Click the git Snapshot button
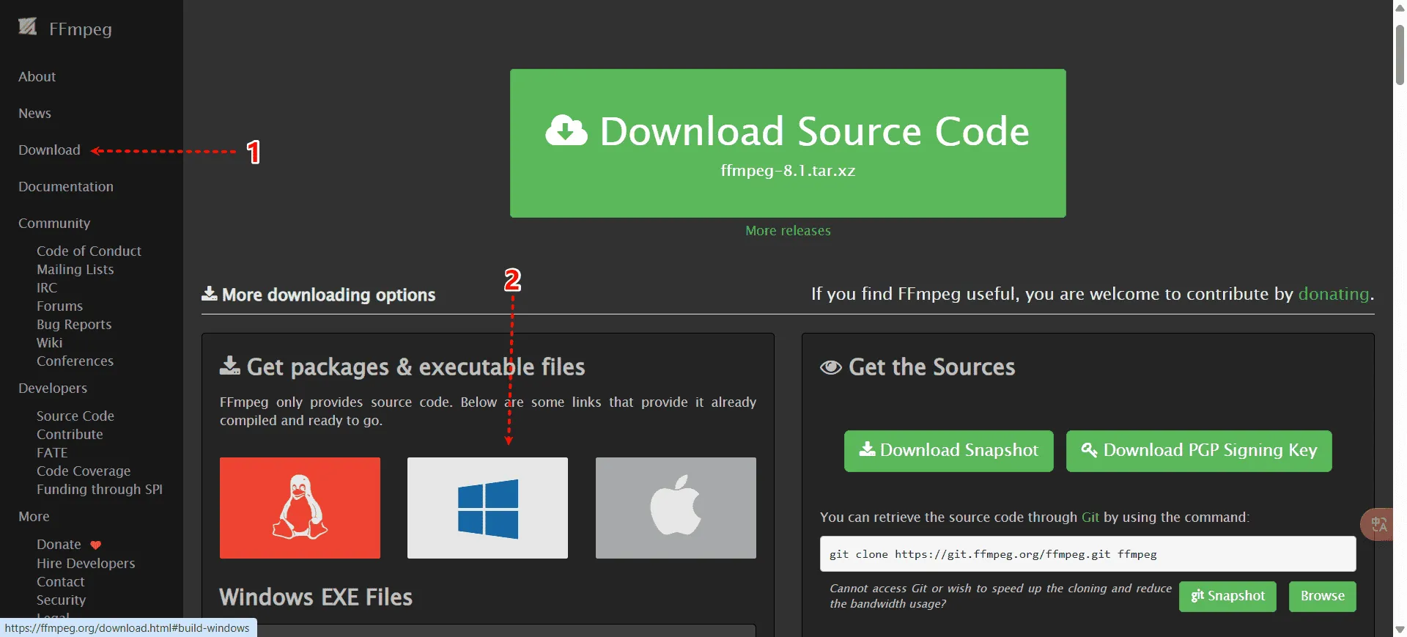The width and height of the screenshot is (1407, 637). coord(1227,596)
